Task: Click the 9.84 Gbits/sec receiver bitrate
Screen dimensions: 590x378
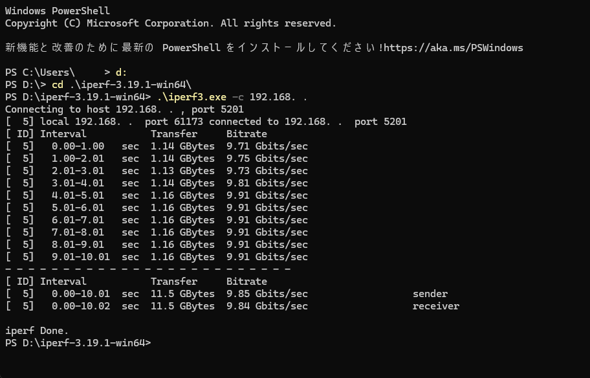Action: click(x=267, y=306)
